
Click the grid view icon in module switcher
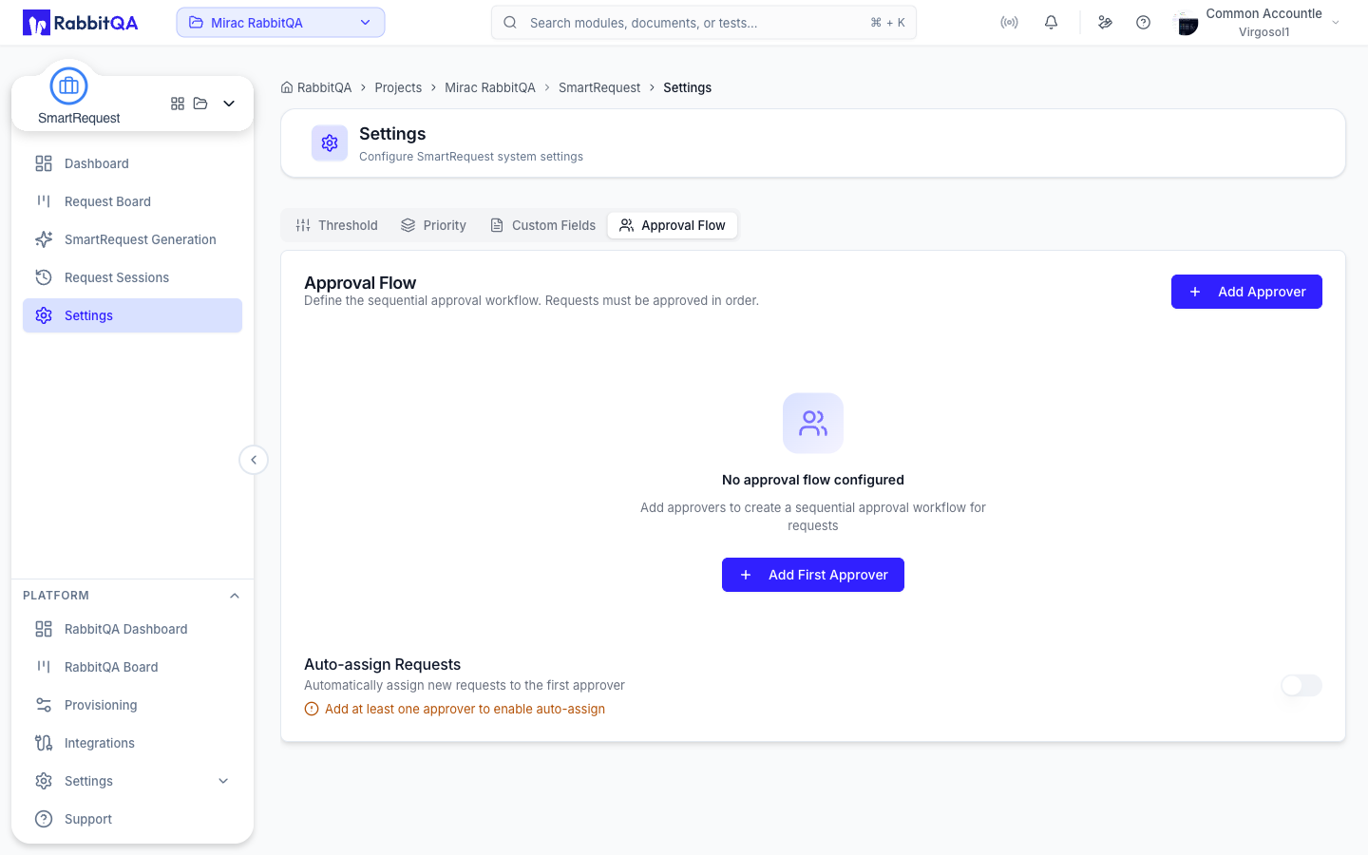click(x=178, y=104)
